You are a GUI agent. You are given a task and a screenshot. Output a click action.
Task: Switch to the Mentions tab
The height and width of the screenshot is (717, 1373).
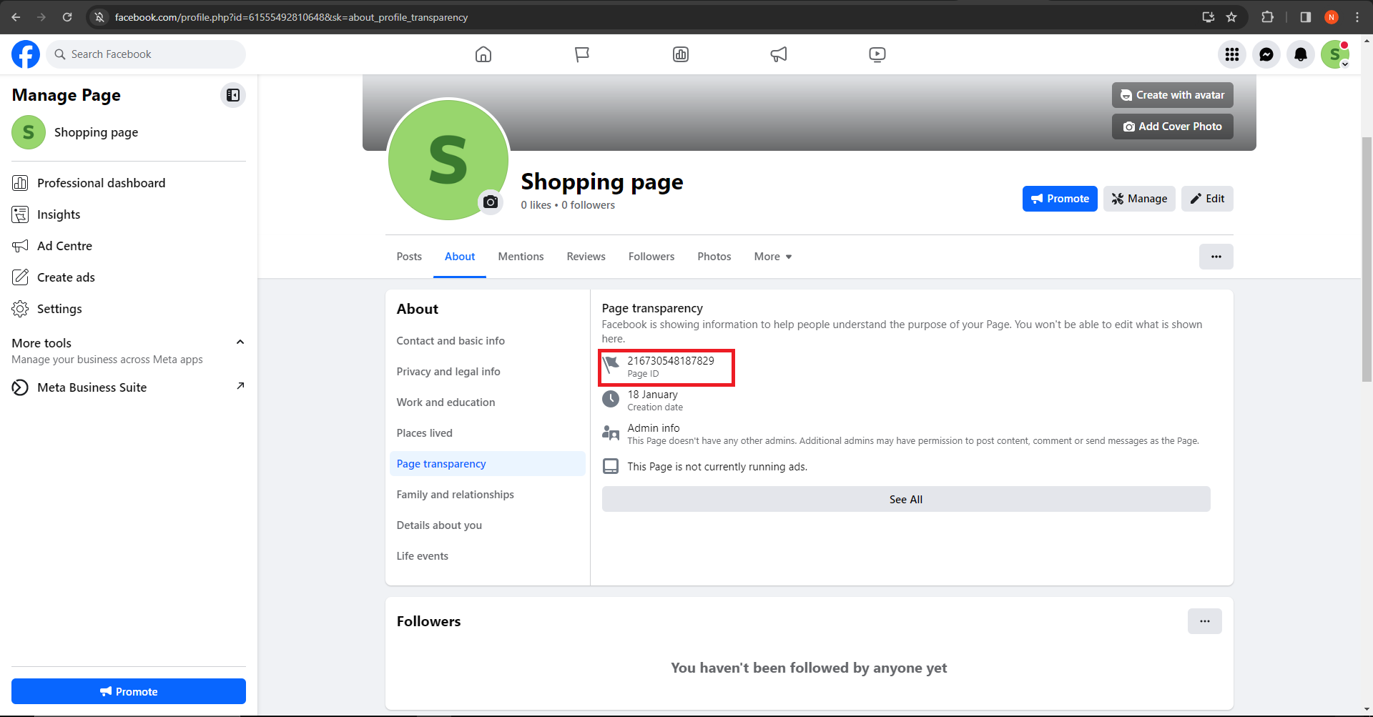pyautogui.click(x=521, y=257)
